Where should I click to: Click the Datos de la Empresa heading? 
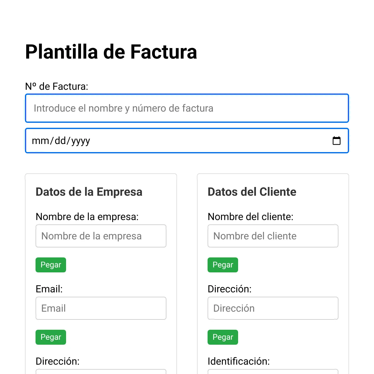89,192
